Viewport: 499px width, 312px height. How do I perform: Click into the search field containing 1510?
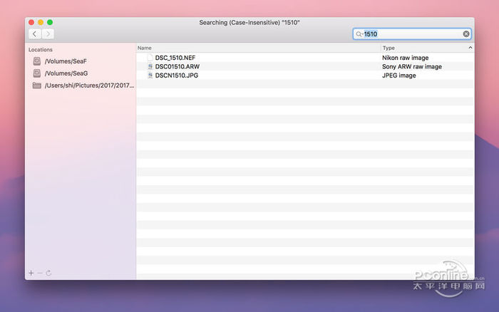pos(412,34)
